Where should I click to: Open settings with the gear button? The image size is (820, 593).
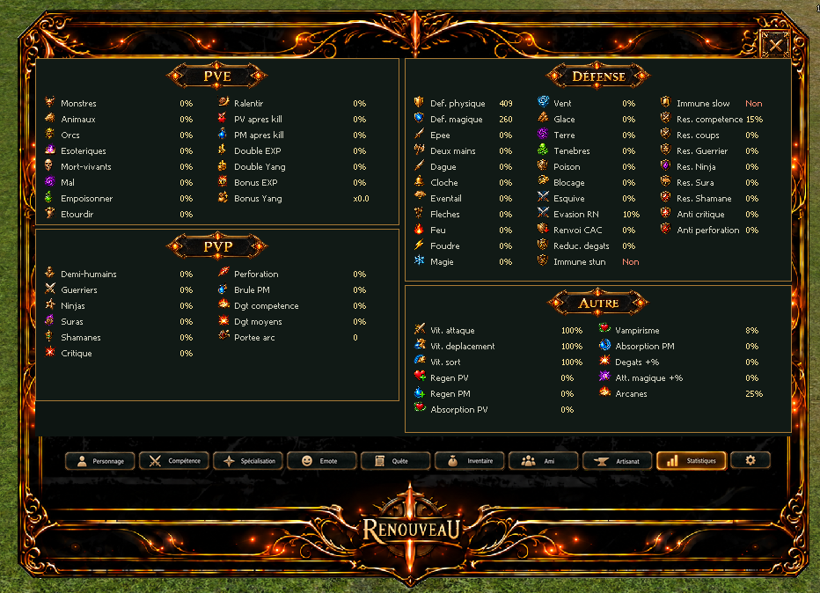tap(750, 460)
